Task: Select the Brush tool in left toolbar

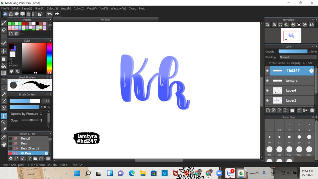Action: click(x=4, y=23)
